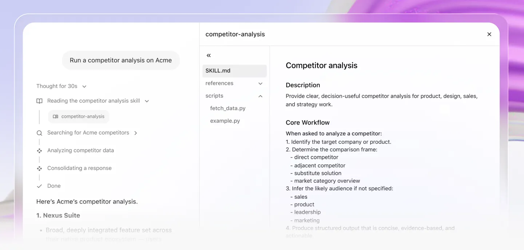
Task: Open the competitor-analysis skill chip
Action: click(x=79, y=117)
